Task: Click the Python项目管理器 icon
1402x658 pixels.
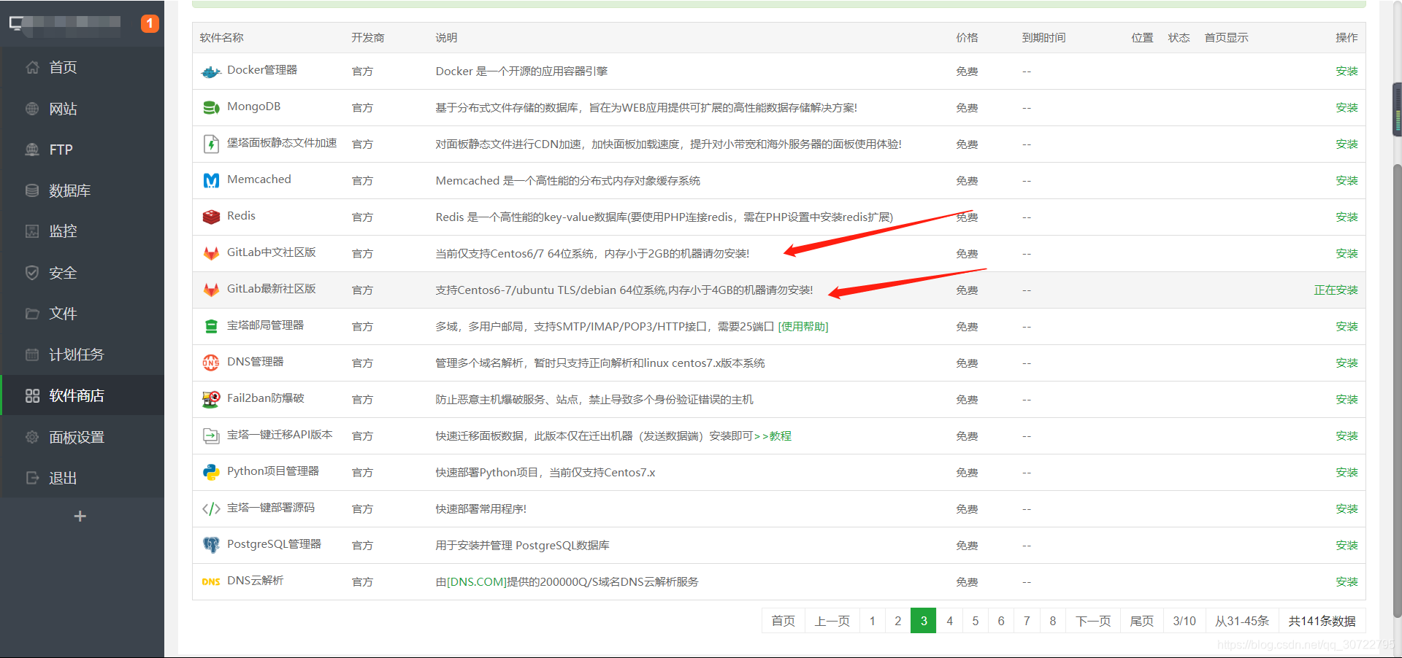Action: point(211,473)
